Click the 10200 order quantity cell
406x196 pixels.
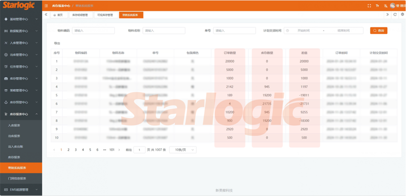tap(230, 112)
